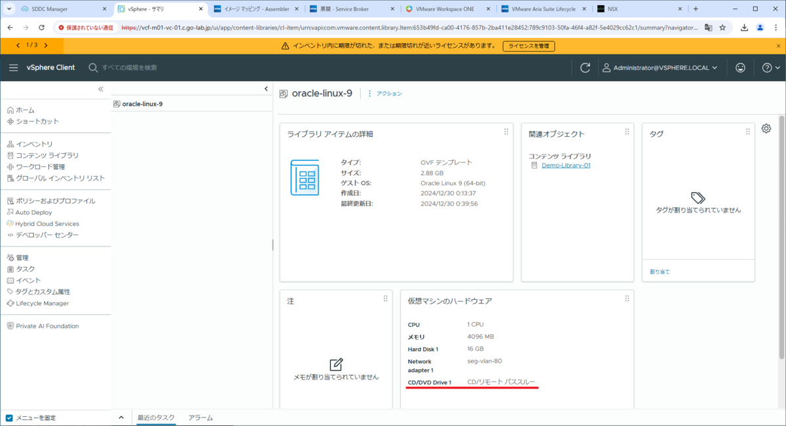Viewport: 786px width, 426px height.
Task: Switch to VMware Aria Suite Lifecycle tab
Action: click(544, 9)
